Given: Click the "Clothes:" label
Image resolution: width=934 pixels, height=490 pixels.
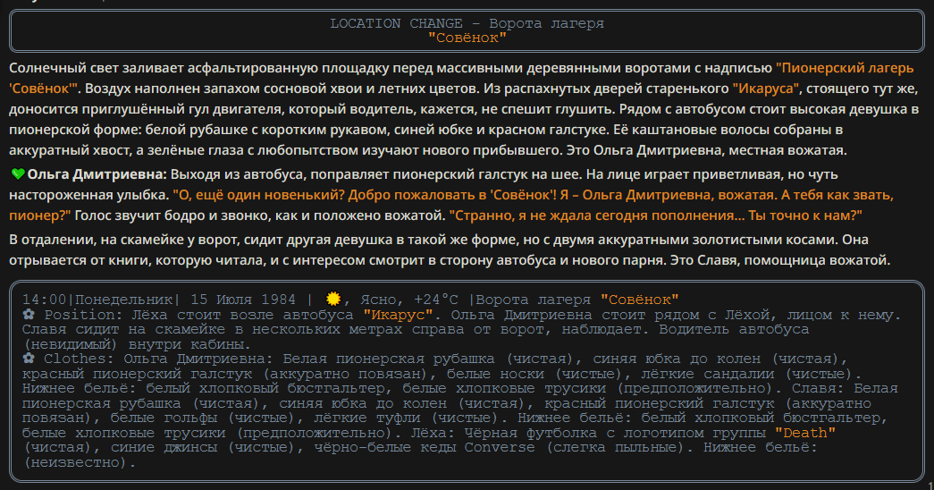Looking at the screenshot, I should pyautogui.click(x=80, y=359).
